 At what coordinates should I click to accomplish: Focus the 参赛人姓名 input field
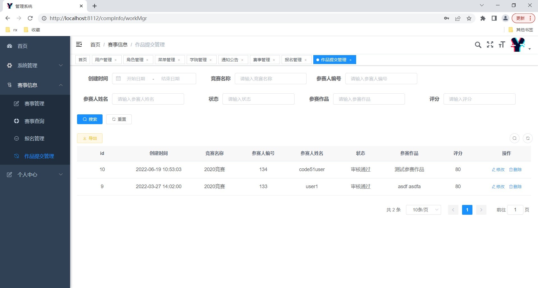[148, 99]
